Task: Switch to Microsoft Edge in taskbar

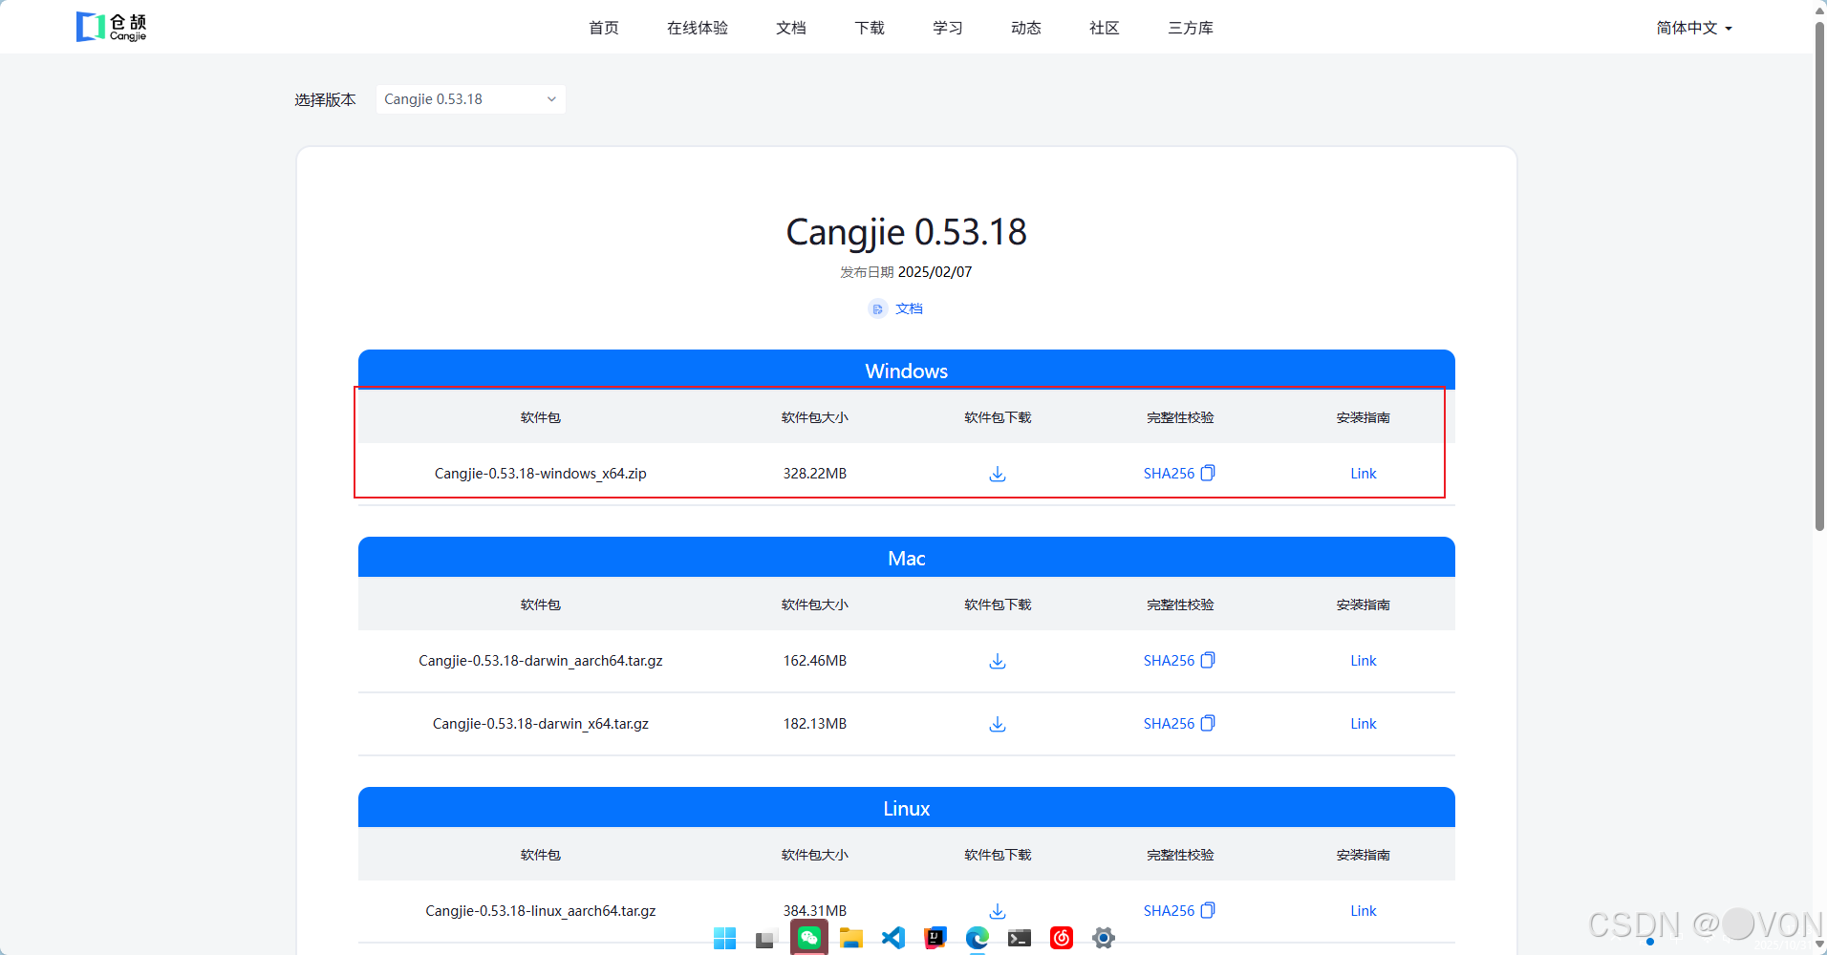Action: 978,938
